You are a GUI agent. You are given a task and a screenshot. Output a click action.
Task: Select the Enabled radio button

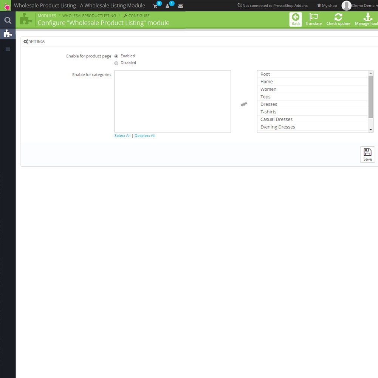click(116, 56)
